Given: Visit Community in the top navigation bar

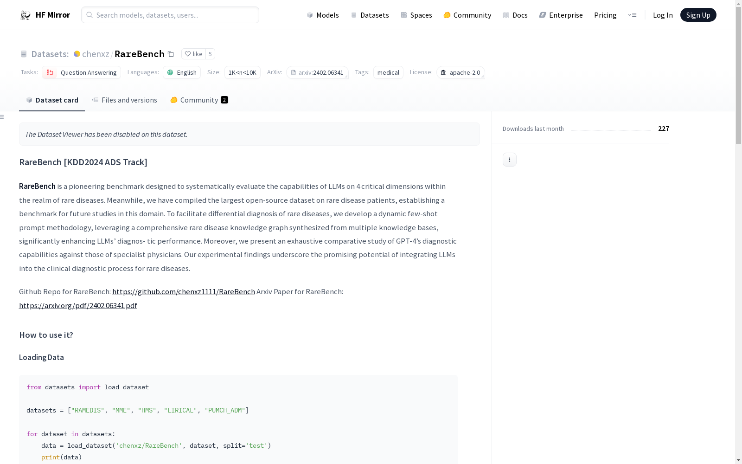Looking at the screenshot, I should [x=467, y=15].
